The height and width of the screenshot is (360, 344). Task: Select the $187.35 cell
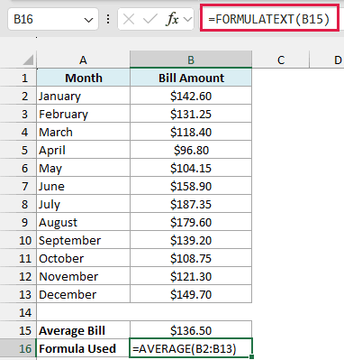(x=191, y=204)
